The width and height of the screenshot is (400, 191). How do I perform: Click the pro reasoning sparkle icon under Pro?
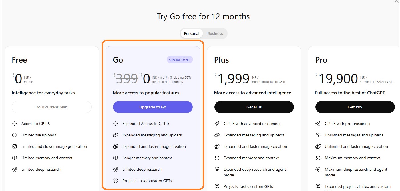(318, 123)
